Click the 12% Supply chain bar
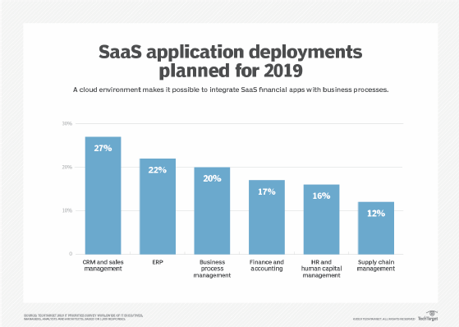This screenshot has width=459, height=327. (376, 228)
